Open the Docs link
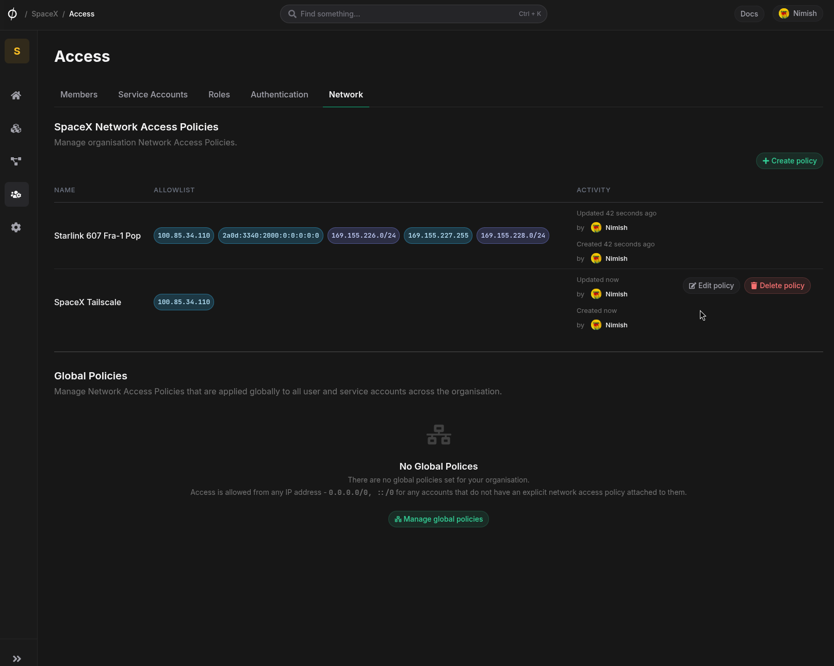This screenshot has width=834, height=666. coord(749,14)
